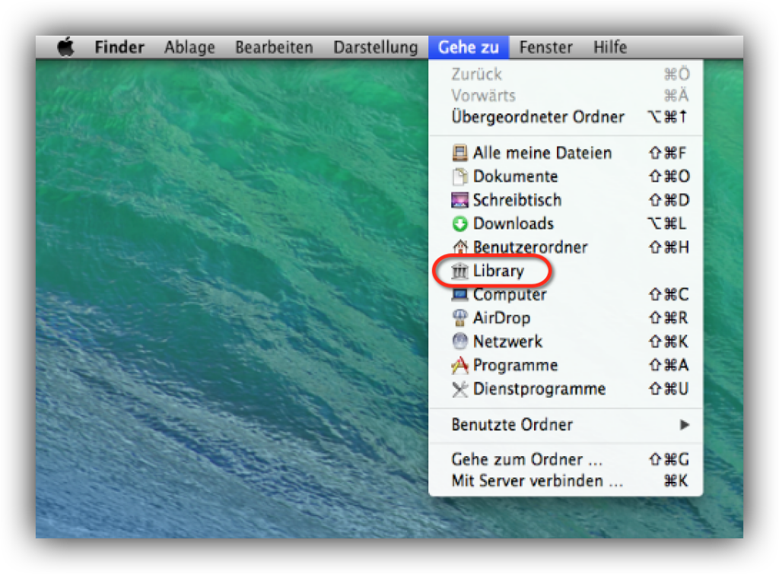The width and height of the screenshot is (779, 574).
Task: Open the Ablage menu
Action: coord(189,47)
